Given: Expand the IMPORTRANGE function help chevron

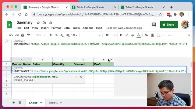Looking at the screenshot, I should pyautogui.click(x=76, y=77).
